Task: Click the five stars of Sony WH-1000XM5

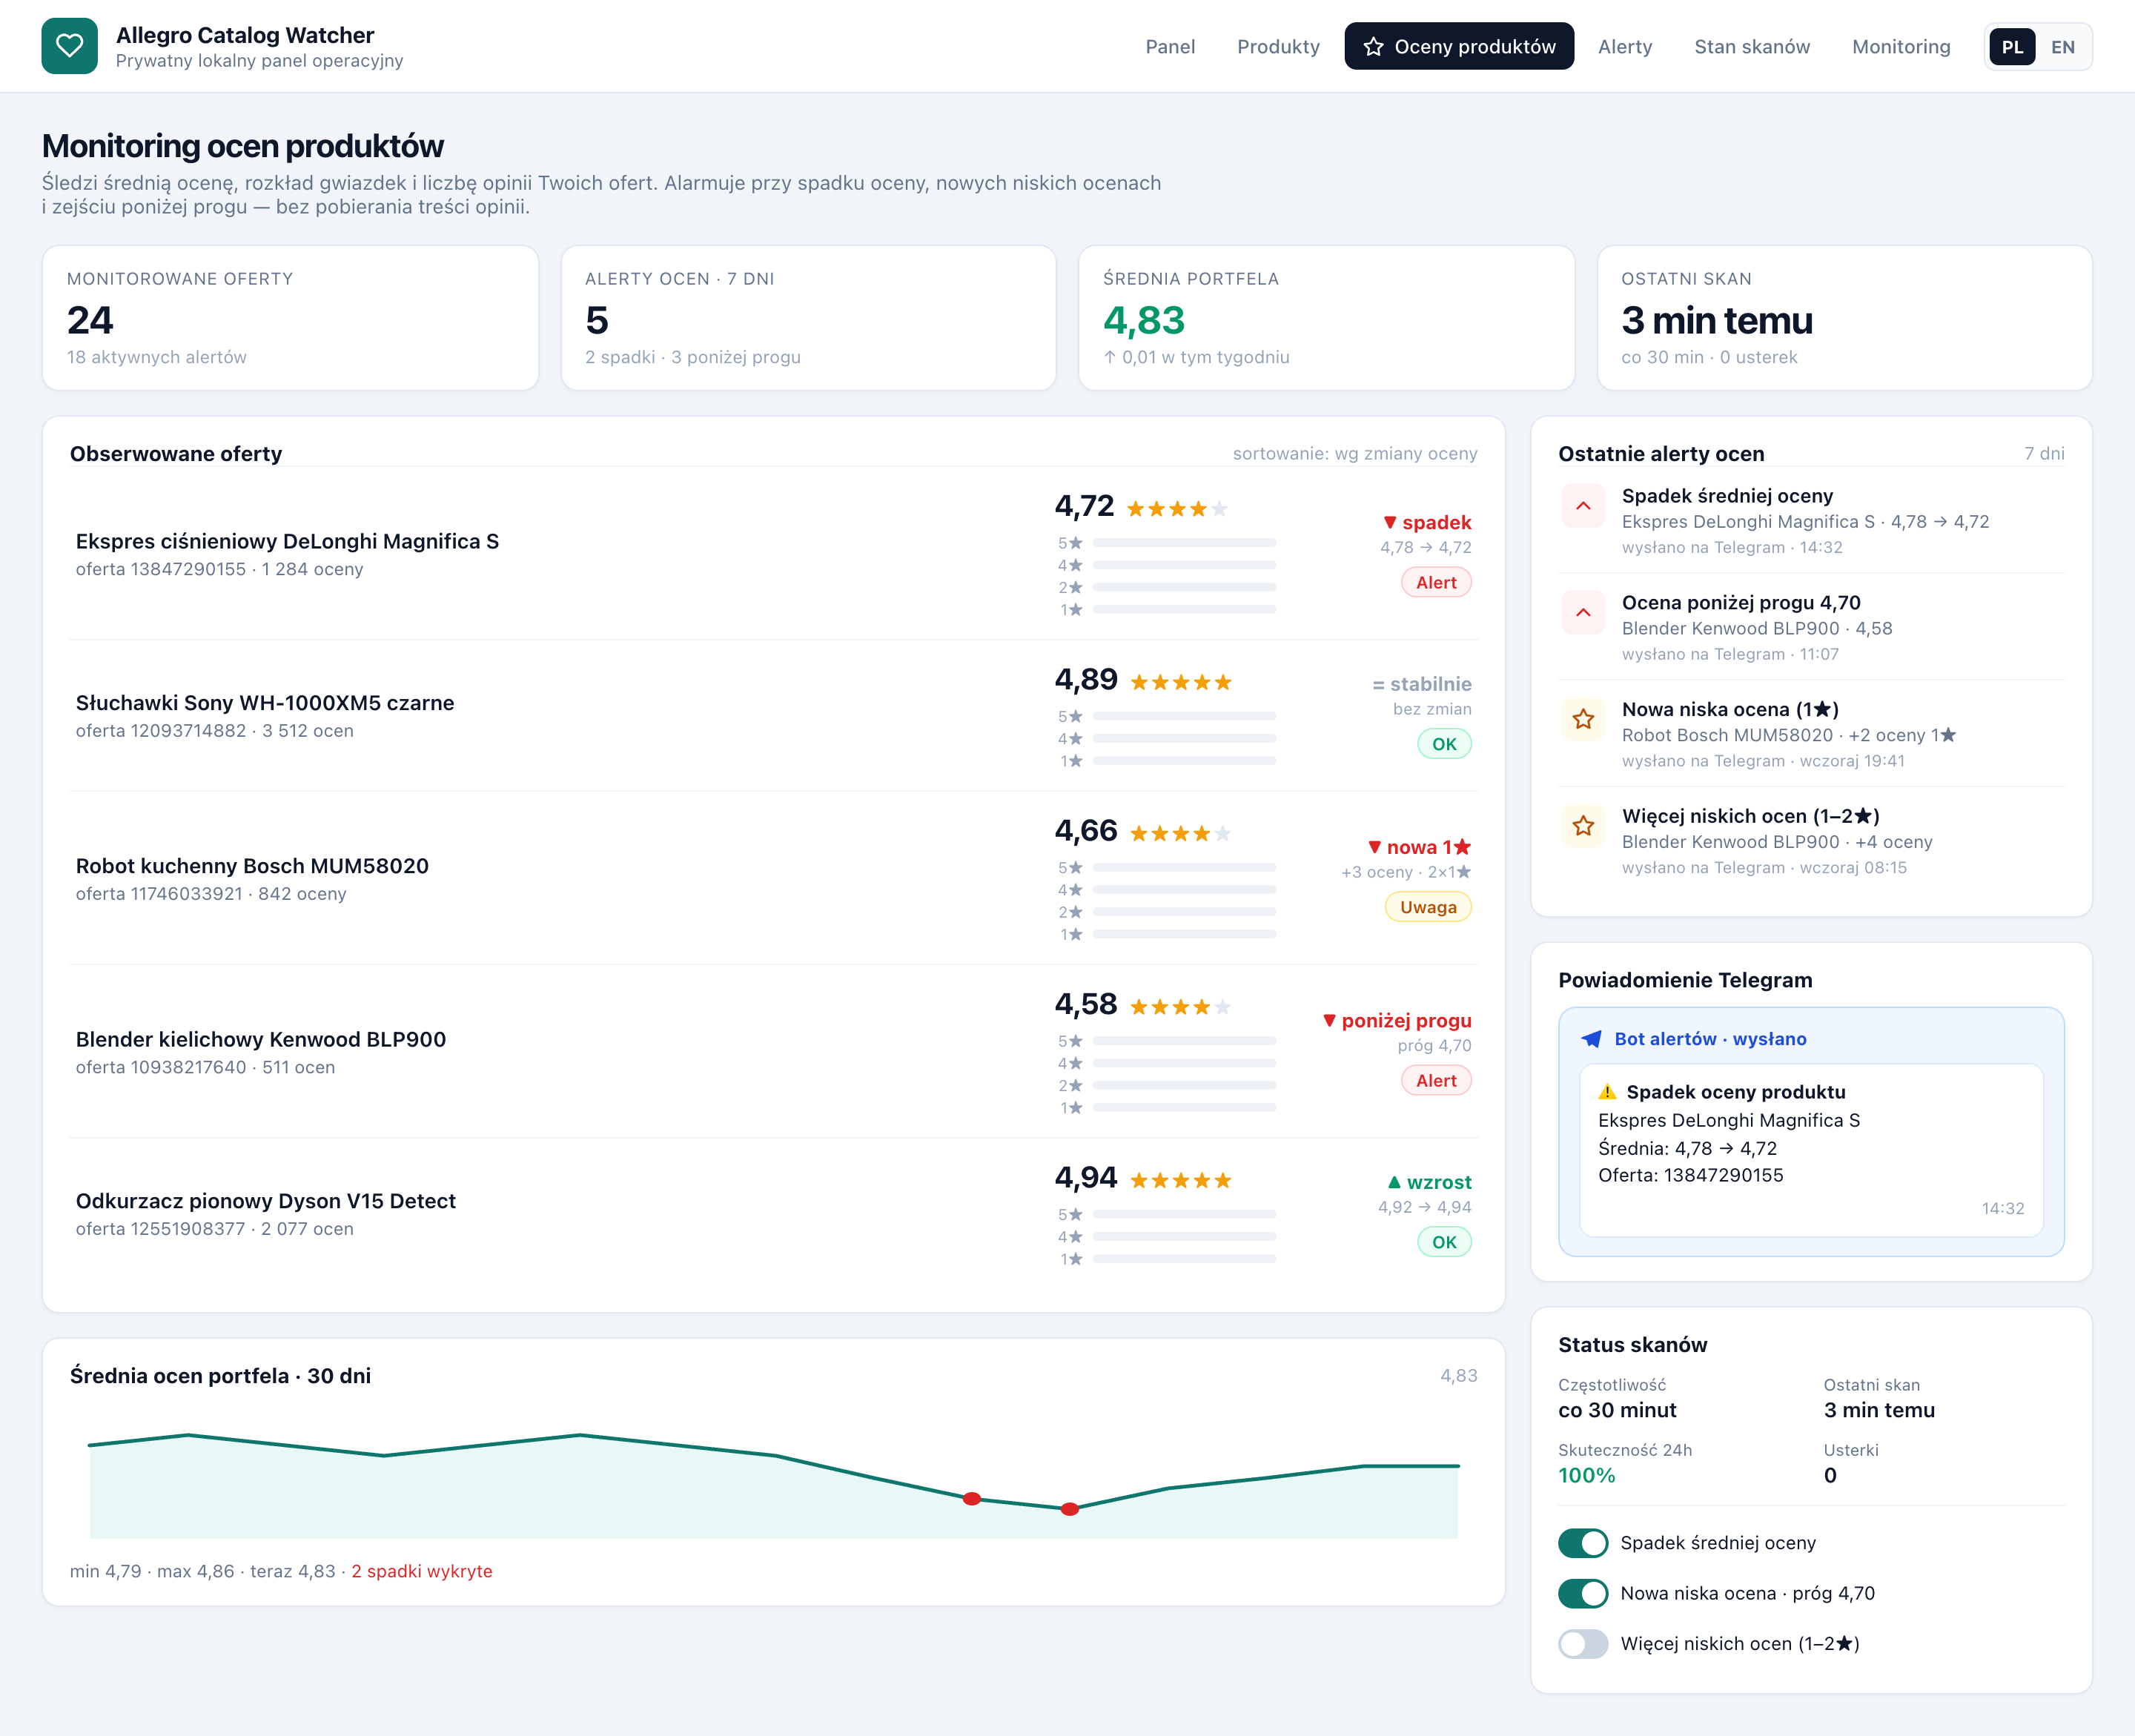Action: [1181, 683]
